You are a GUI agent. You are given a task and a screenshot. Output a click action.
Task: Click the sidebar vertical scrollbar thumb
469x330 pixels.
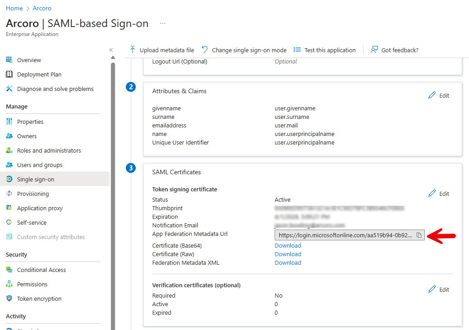point(113,195)
